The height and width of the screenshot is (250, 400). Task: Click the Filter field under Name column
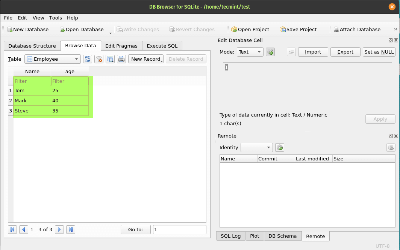[x=32, y=81]
